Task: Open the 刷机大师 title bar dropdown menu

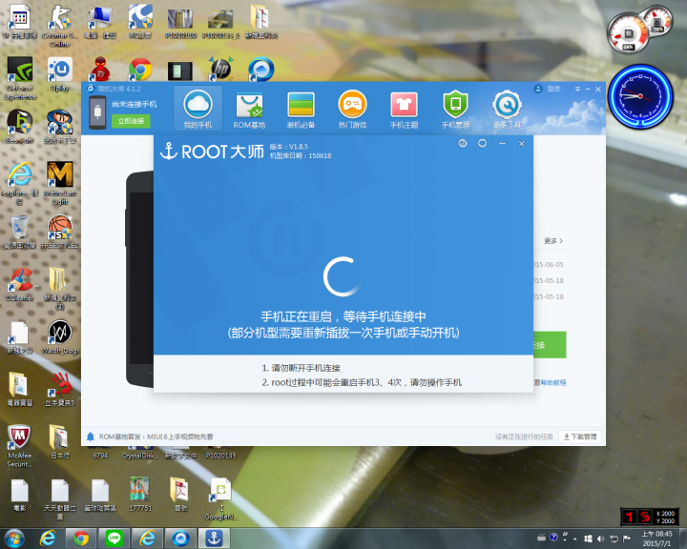Action: click(577, 89)
